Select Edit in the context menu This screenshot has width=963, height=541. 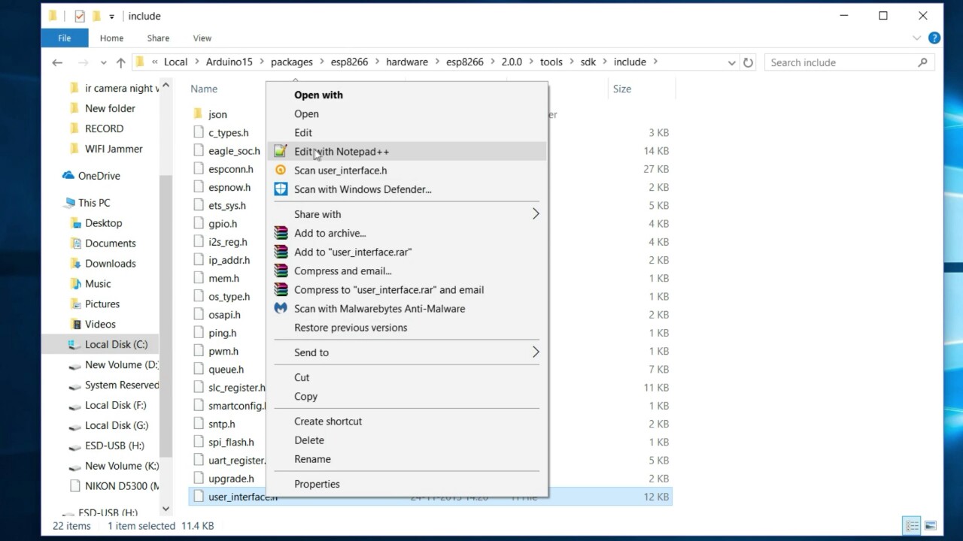click(303, 132)
